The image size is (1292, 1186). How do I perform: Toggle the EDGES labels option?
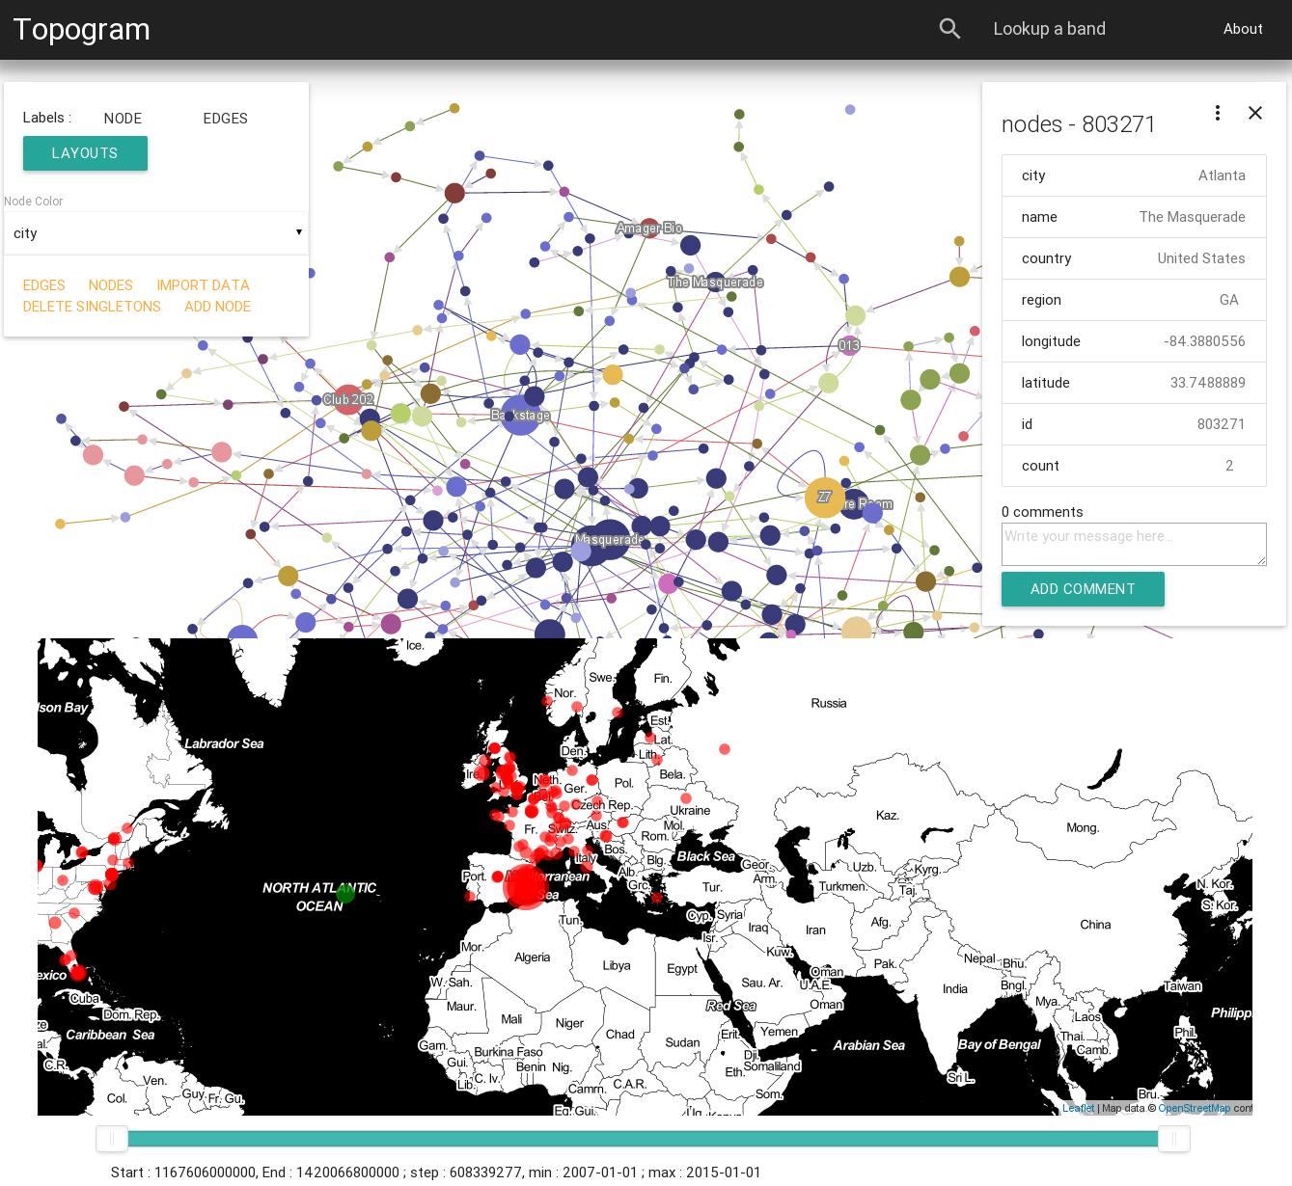[x=225, y=119]
